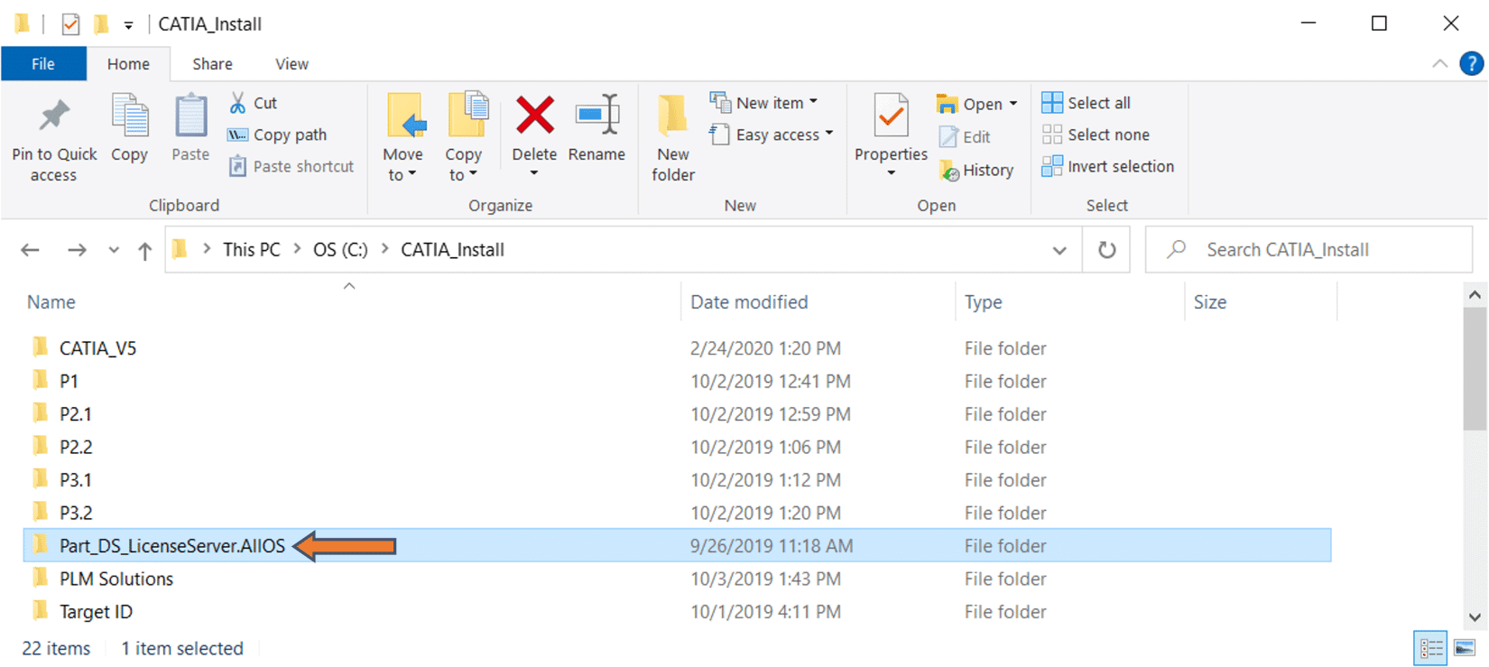Expand the Properties dropdown arrow
This screenshot has height=667, width=1489.
pos(891,173)
